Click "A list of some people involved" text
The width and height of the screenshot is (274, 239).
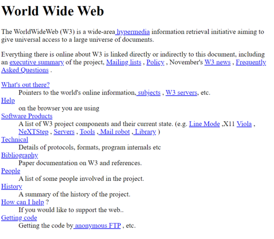pyautogui.click(x=61, y=179)
